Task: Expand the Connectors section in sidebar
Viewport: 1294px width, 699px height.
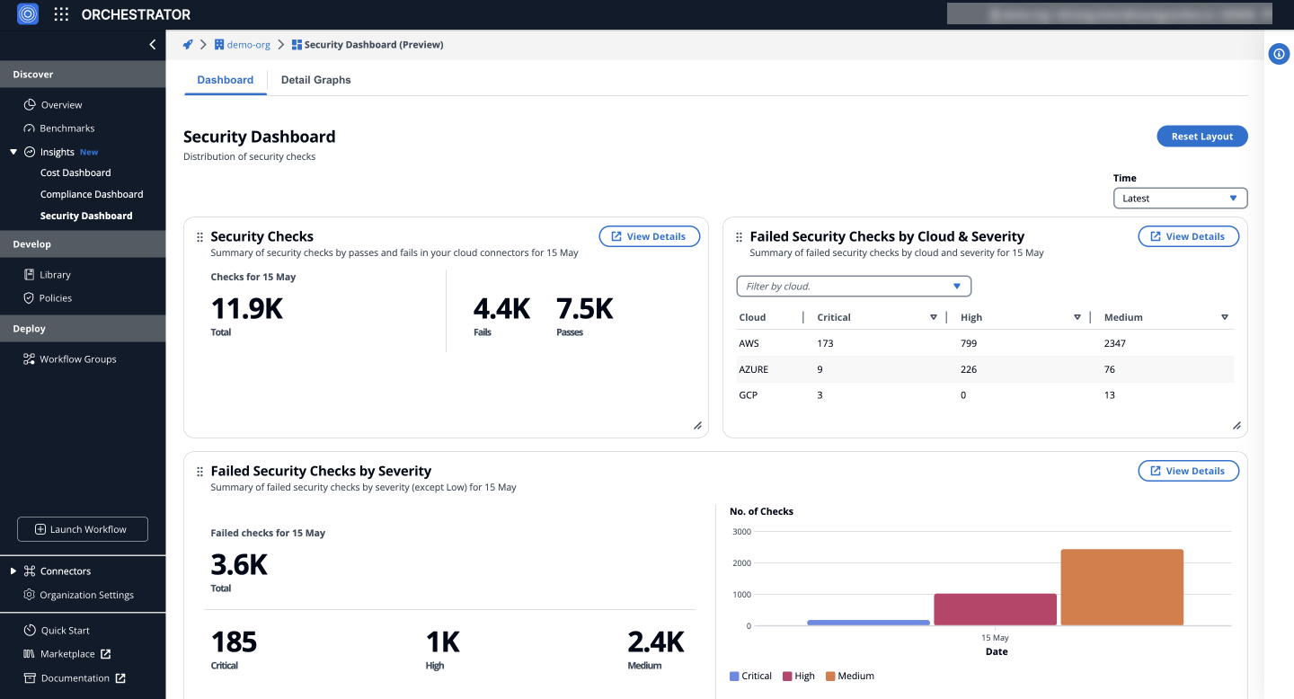Action: click(13, 571)
